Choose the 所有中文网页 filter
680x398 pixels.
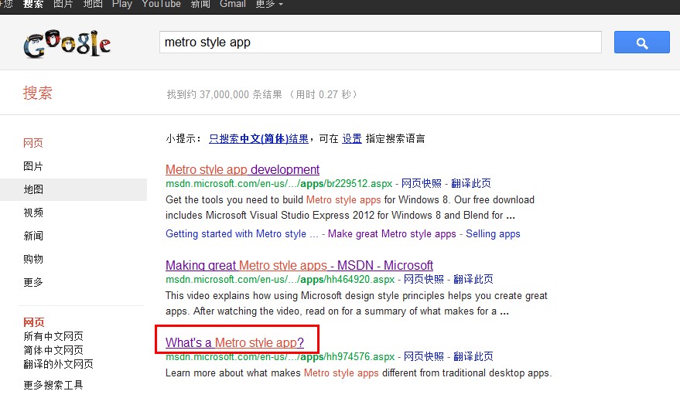pos(53,336)
